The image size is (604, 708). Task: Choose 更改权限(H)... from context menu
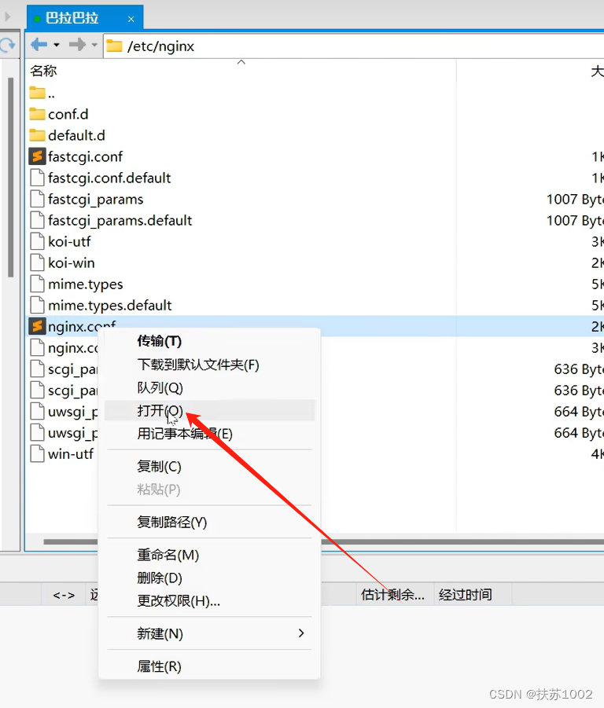click(210, 600)
